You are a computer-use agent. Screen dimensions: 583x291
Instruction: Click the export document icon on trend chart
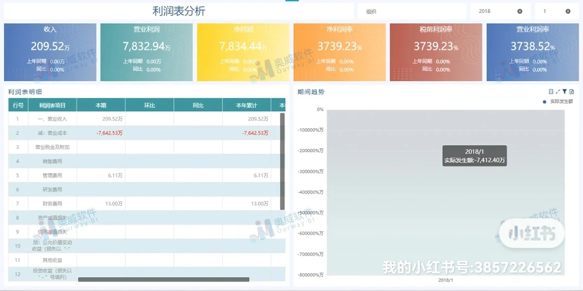(x=572, y=91)
